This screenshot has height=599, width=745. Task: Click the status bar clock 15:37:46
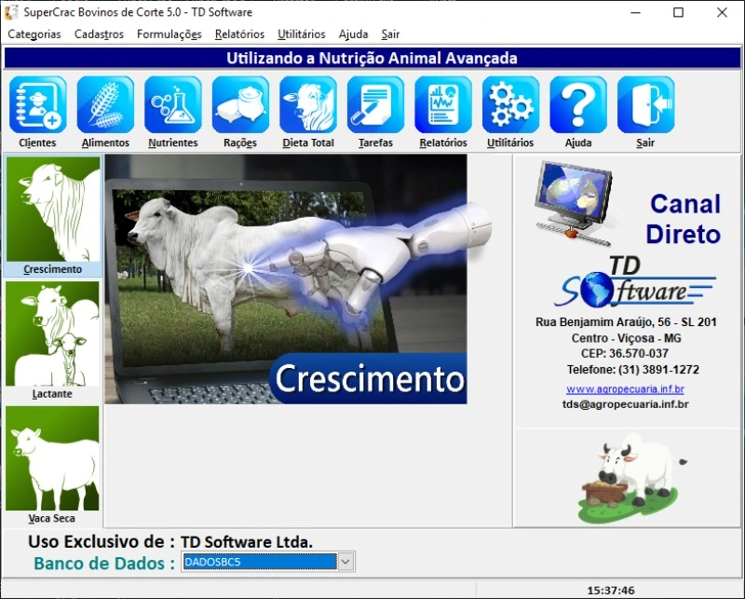[611, 591]
